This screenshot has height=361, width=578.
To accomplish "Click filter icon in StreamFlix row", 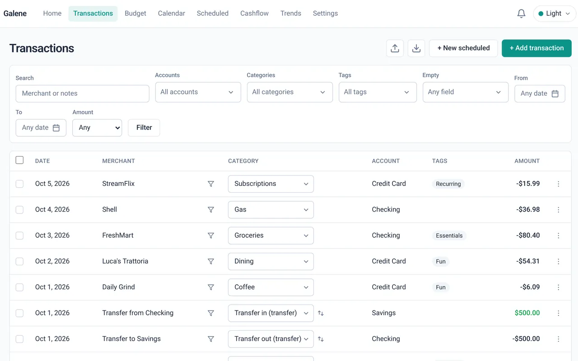I will 211,184.
